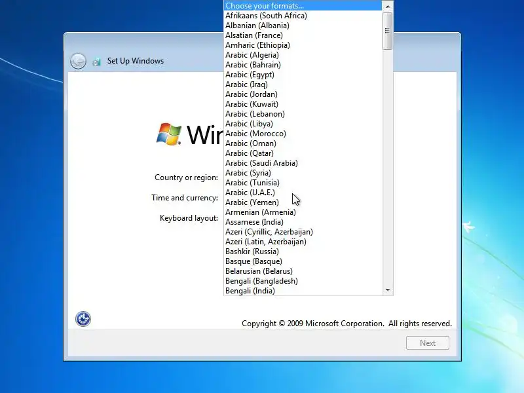Click the scrollbar up arrow

point(388,6)
